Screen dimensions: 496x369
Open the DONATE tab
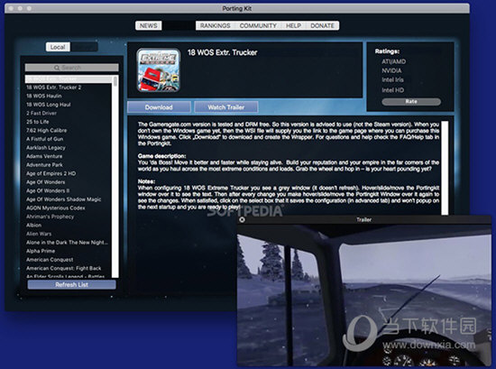[322, 25]
